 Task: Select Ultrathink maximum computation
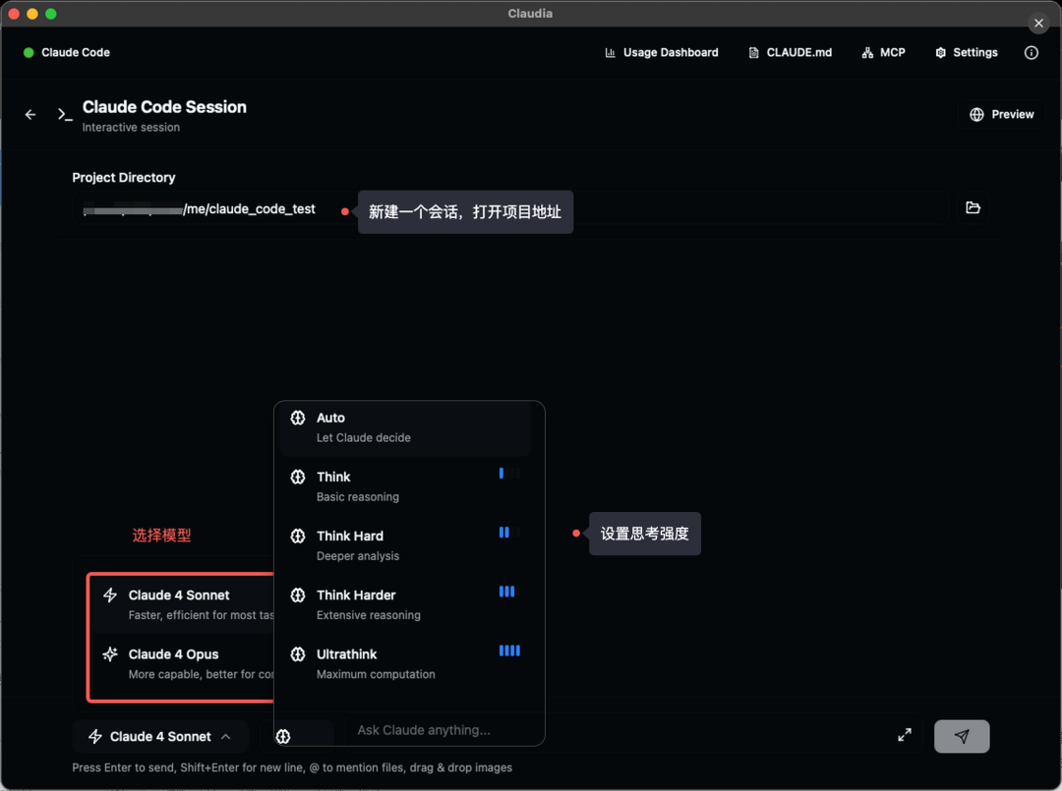(405, 664)
